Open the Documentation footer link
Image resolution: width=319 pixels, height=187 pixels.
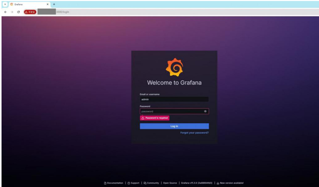point(114,183)
